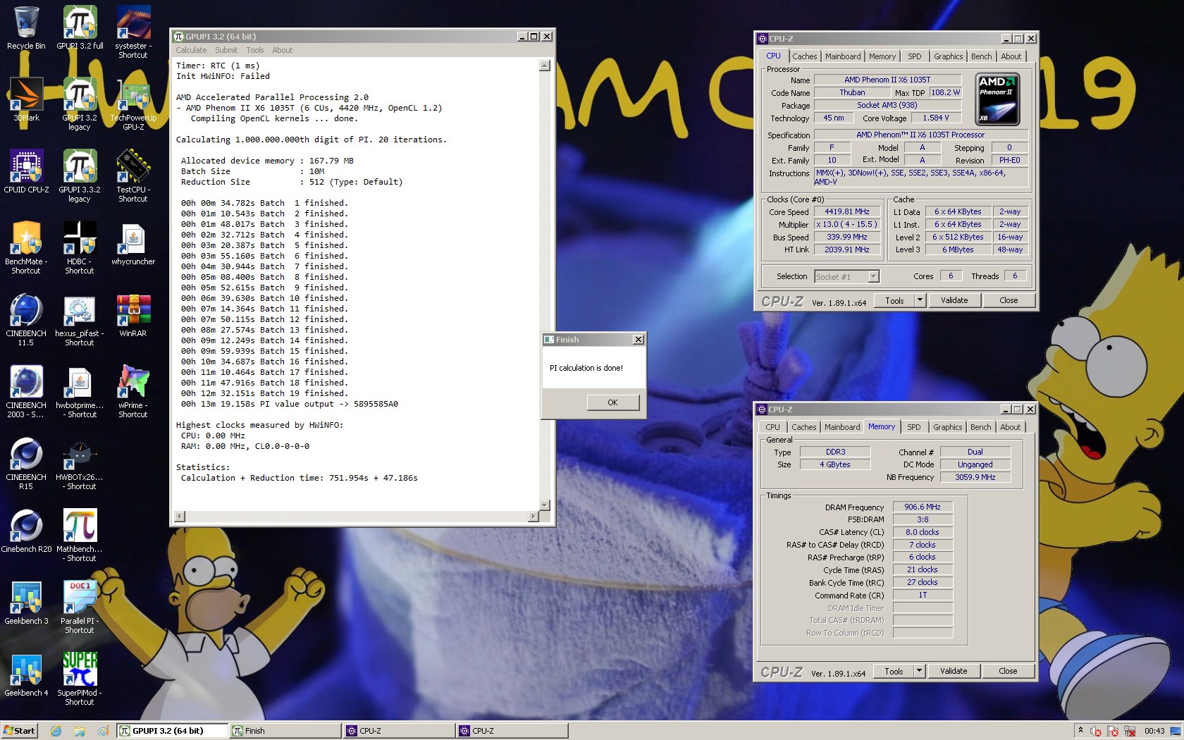Open CPUID CPU-Z desktop icon

[x=26, y=172]
